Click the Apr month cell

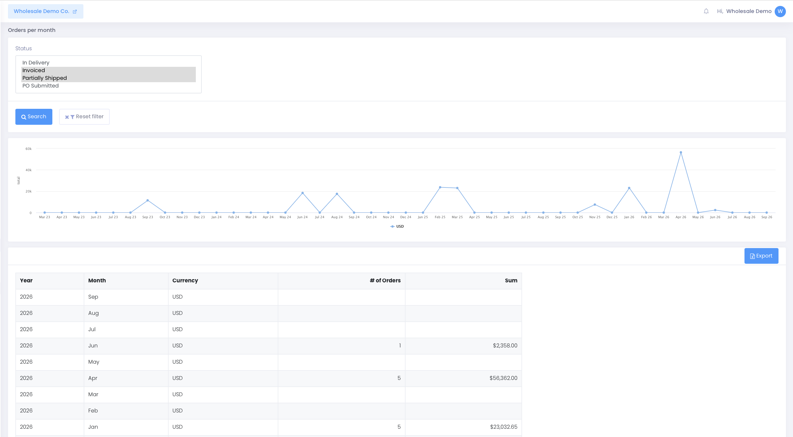coord(126,378)
